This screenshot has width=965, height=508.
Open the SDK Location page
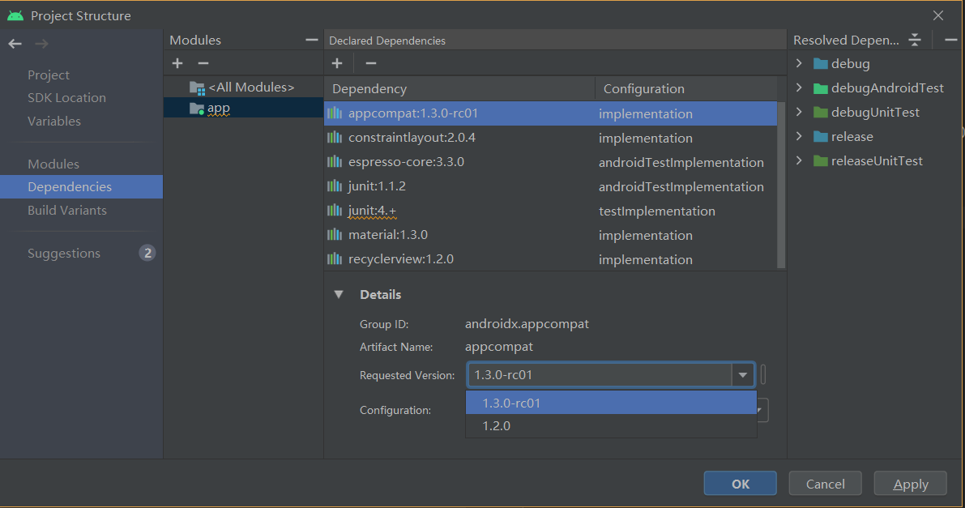tap(66, 98)
